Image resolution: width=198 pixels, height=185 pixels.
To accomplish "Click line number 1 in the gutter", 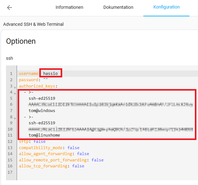I will (x=11, y=74).
